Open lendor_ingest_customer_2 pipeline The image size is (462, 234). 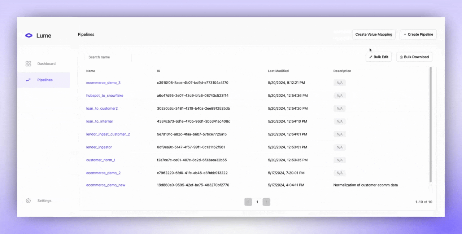pos(108,134)
